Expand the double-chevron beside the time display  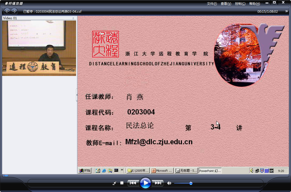point(287,11)
